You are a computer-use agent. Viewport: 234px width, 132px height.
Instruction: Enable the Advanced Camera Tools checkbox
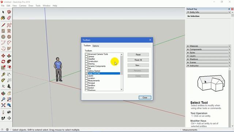pos(86,54)
